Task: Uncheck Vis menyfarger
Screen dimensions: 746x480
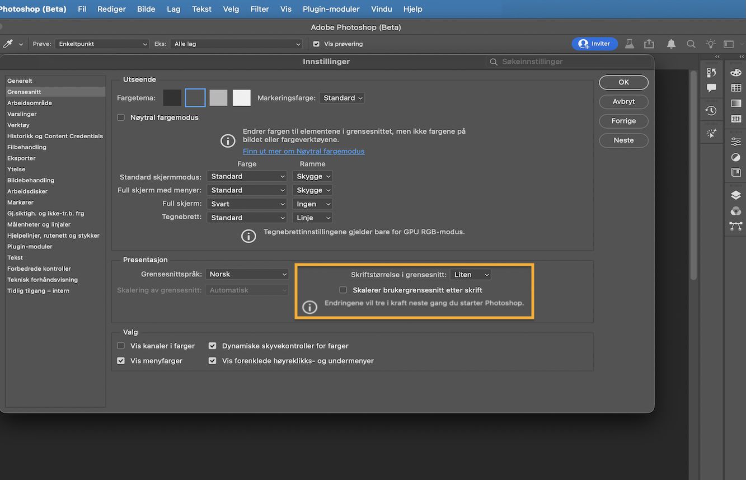Action: [x=120, y=360]
